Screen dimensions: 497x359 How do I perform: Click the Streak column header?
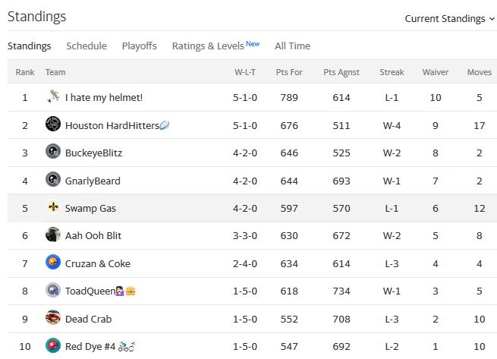pos(392,72)
